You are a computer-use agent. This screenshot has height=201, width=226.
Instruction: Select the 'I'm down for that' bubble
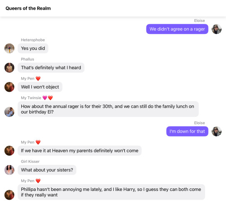coord(187,131)
